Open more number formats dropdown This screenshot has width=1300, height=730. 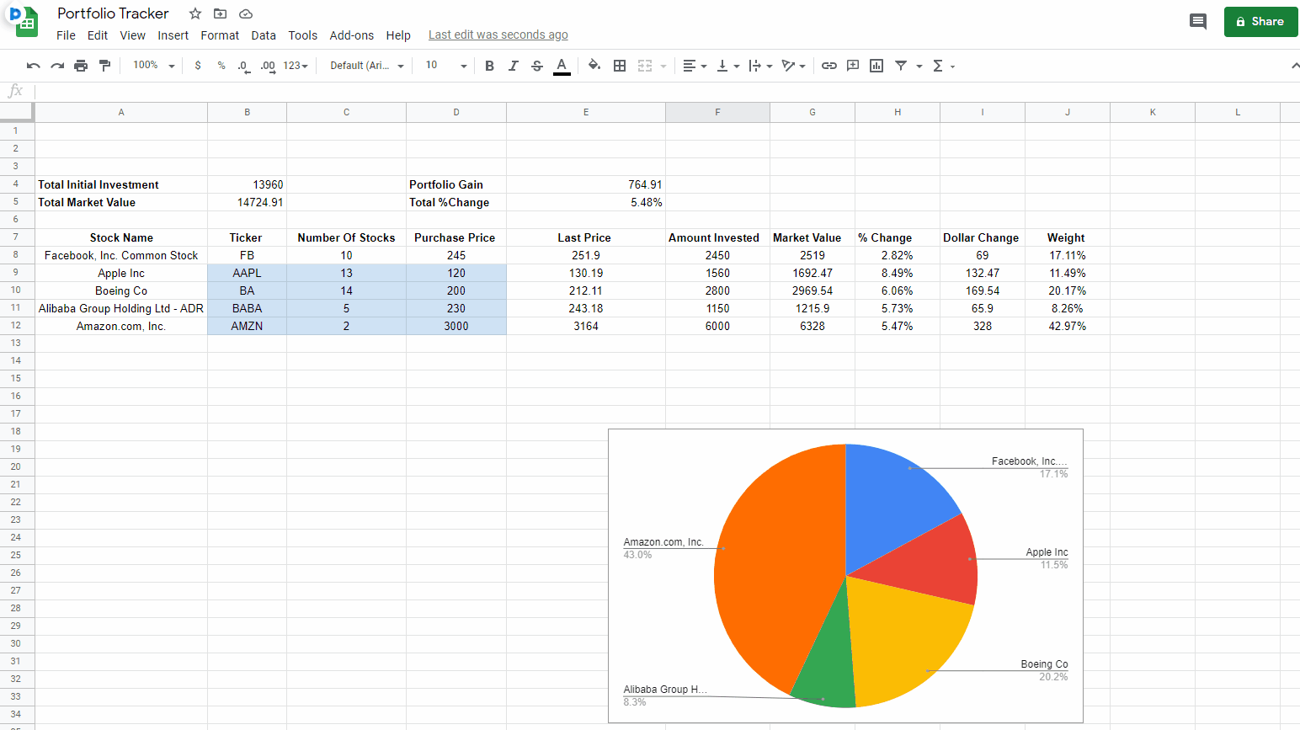296,66
